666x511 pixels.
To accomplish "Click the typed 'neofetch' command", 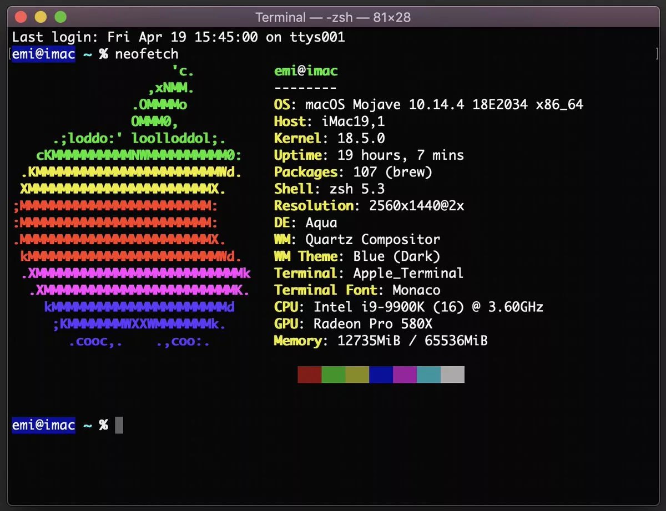I will pyautogui.click(x=147, y=54).
